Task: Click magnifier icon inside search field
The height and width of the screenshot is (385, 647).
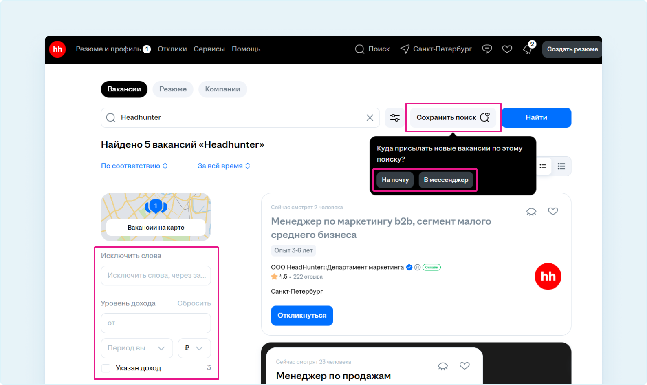Action: [x=111, y=118]
